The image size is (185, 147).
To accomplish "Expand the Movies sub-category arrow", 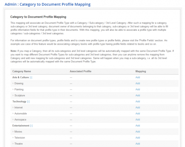I will (x=13, y=132).
